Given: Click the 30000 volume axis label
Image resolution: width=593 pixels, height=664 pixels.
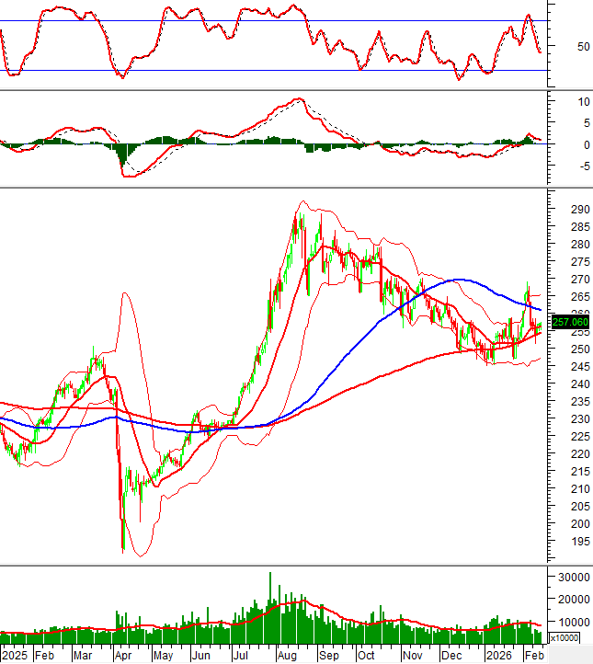Looking at the screenshot, I should pos(570,578).
